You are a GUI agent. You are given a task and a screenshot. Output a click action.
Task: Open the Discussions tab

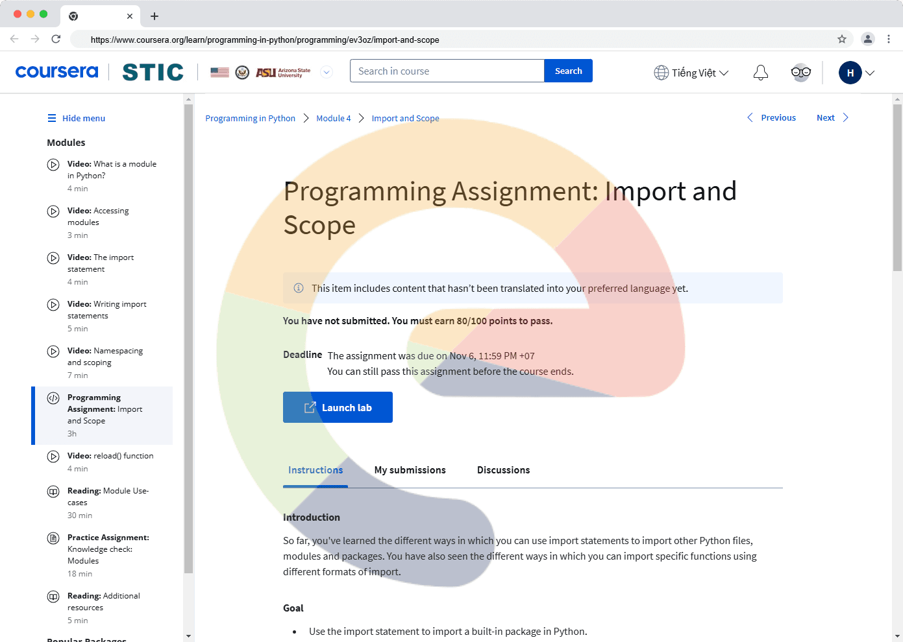click(x=503, y=470)
